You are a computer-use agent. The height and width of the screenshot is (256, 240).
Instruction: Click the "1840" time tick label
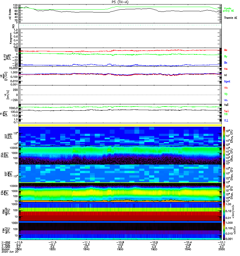pyautogui.click(x=86, y=249)
